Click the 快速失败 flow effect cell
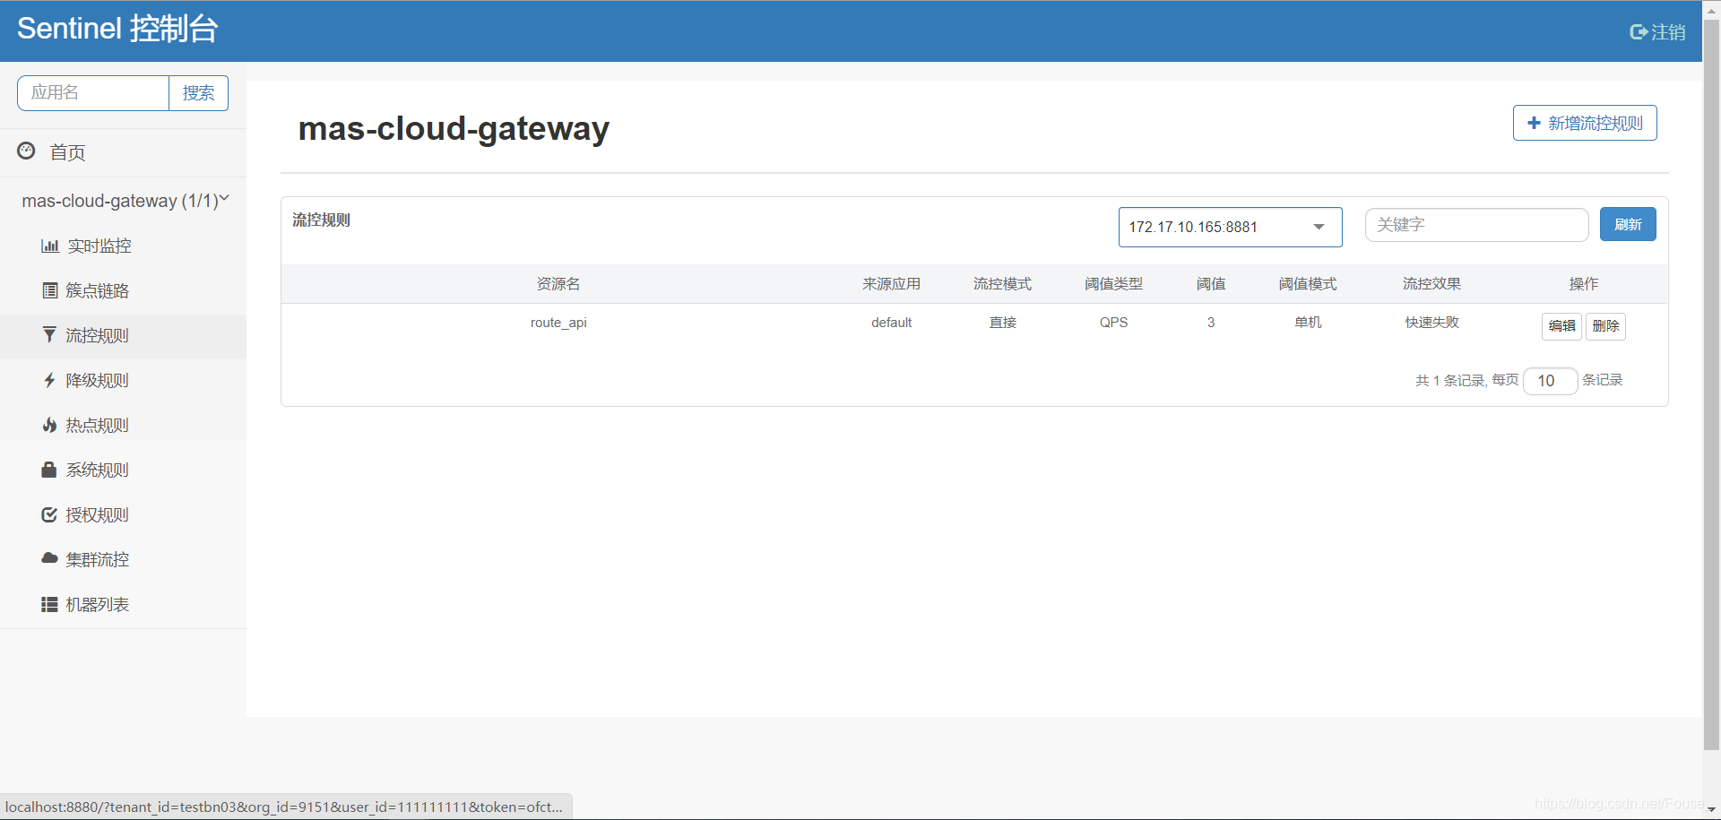 pos(1431,323)
